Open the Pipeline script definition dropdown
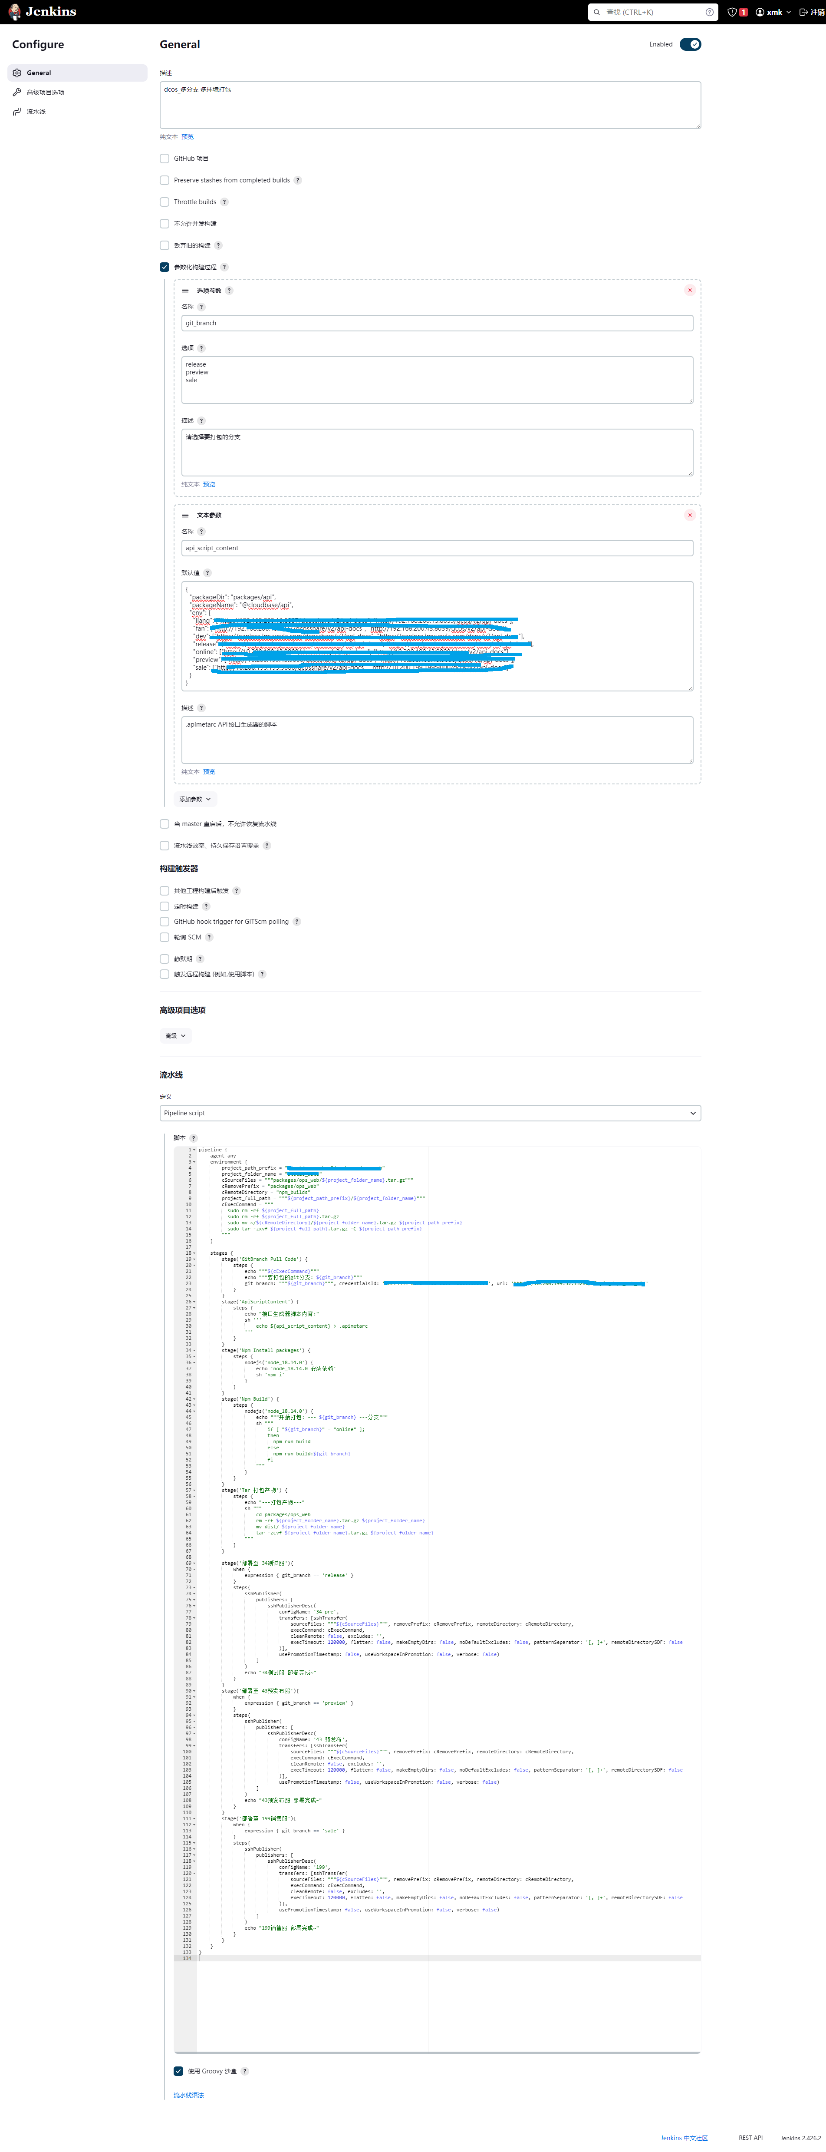Viewport: 826px width, 2152px height. click(x=430, y=1113)
